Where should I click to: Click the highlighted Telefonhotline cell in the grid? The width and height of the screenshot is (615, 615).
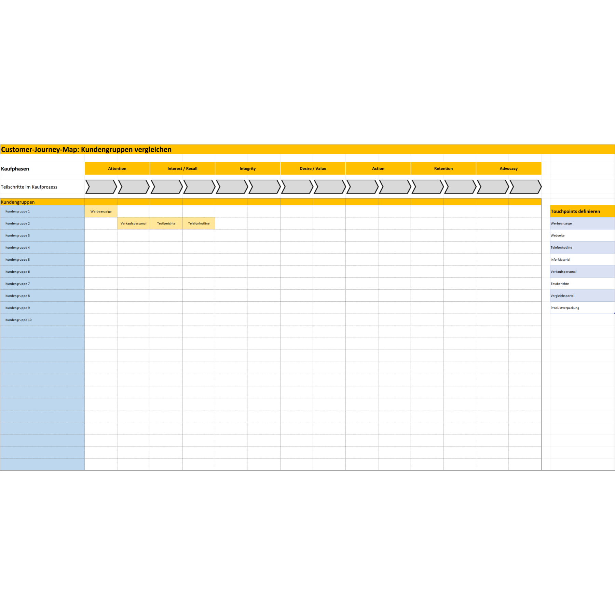click(199, 223)
